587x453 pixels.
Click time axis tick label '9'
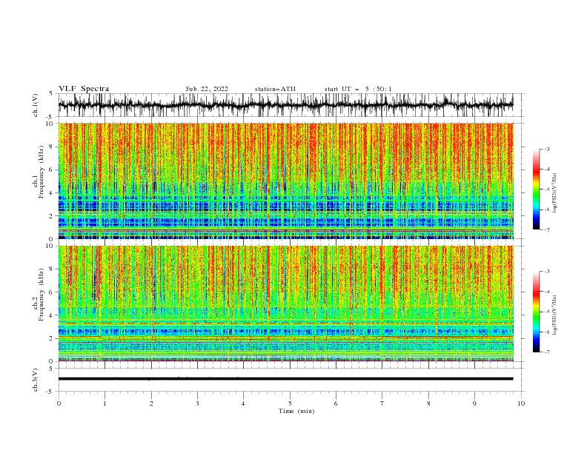click(x=474, y=403)
